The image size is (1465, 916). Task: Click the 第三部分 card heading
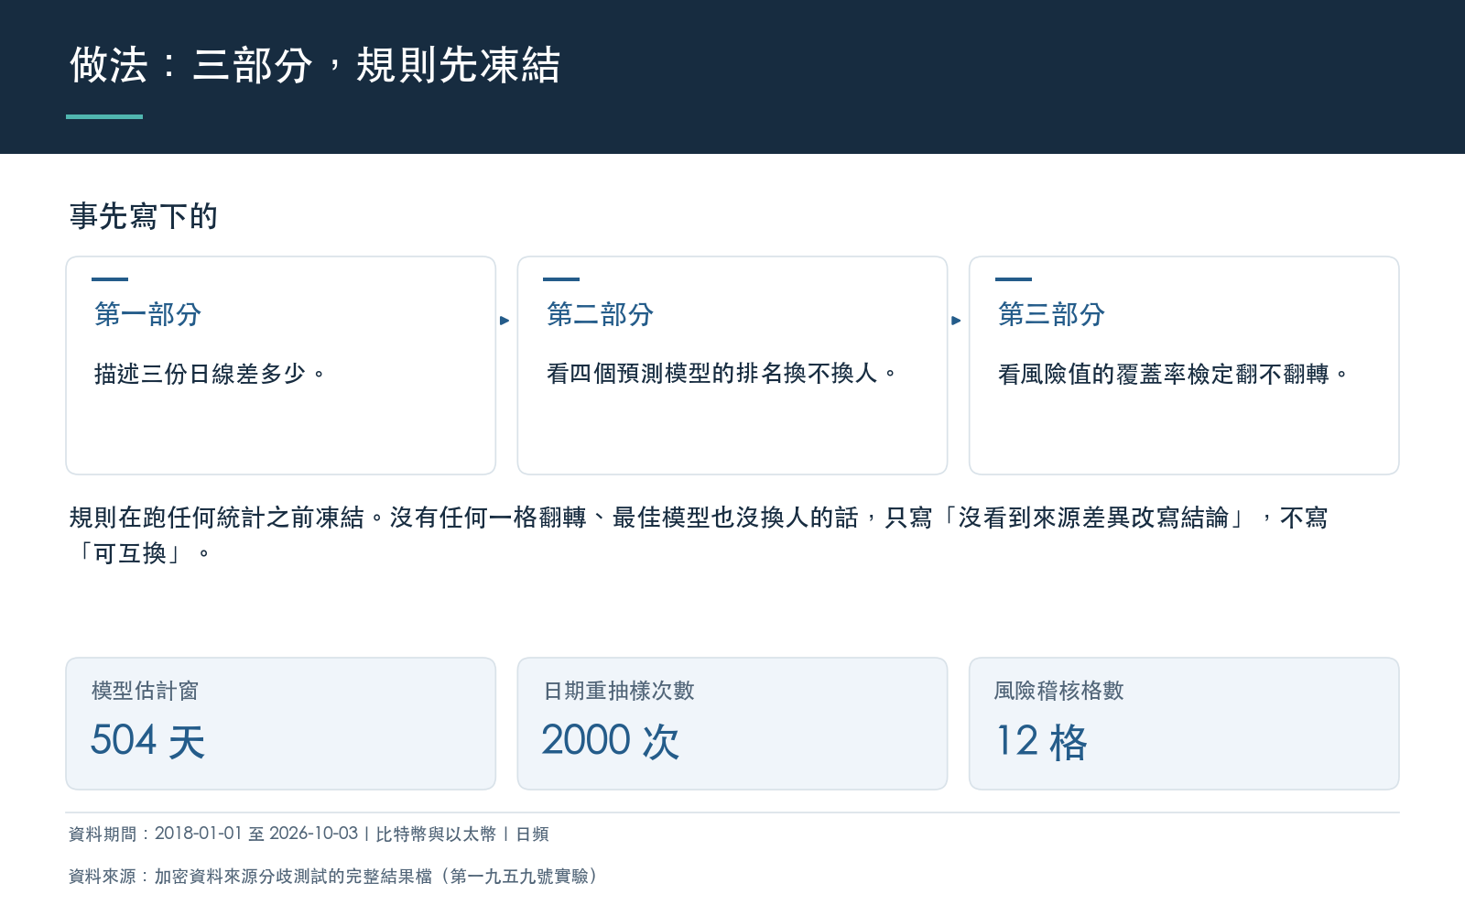(x=1051, y=314)
